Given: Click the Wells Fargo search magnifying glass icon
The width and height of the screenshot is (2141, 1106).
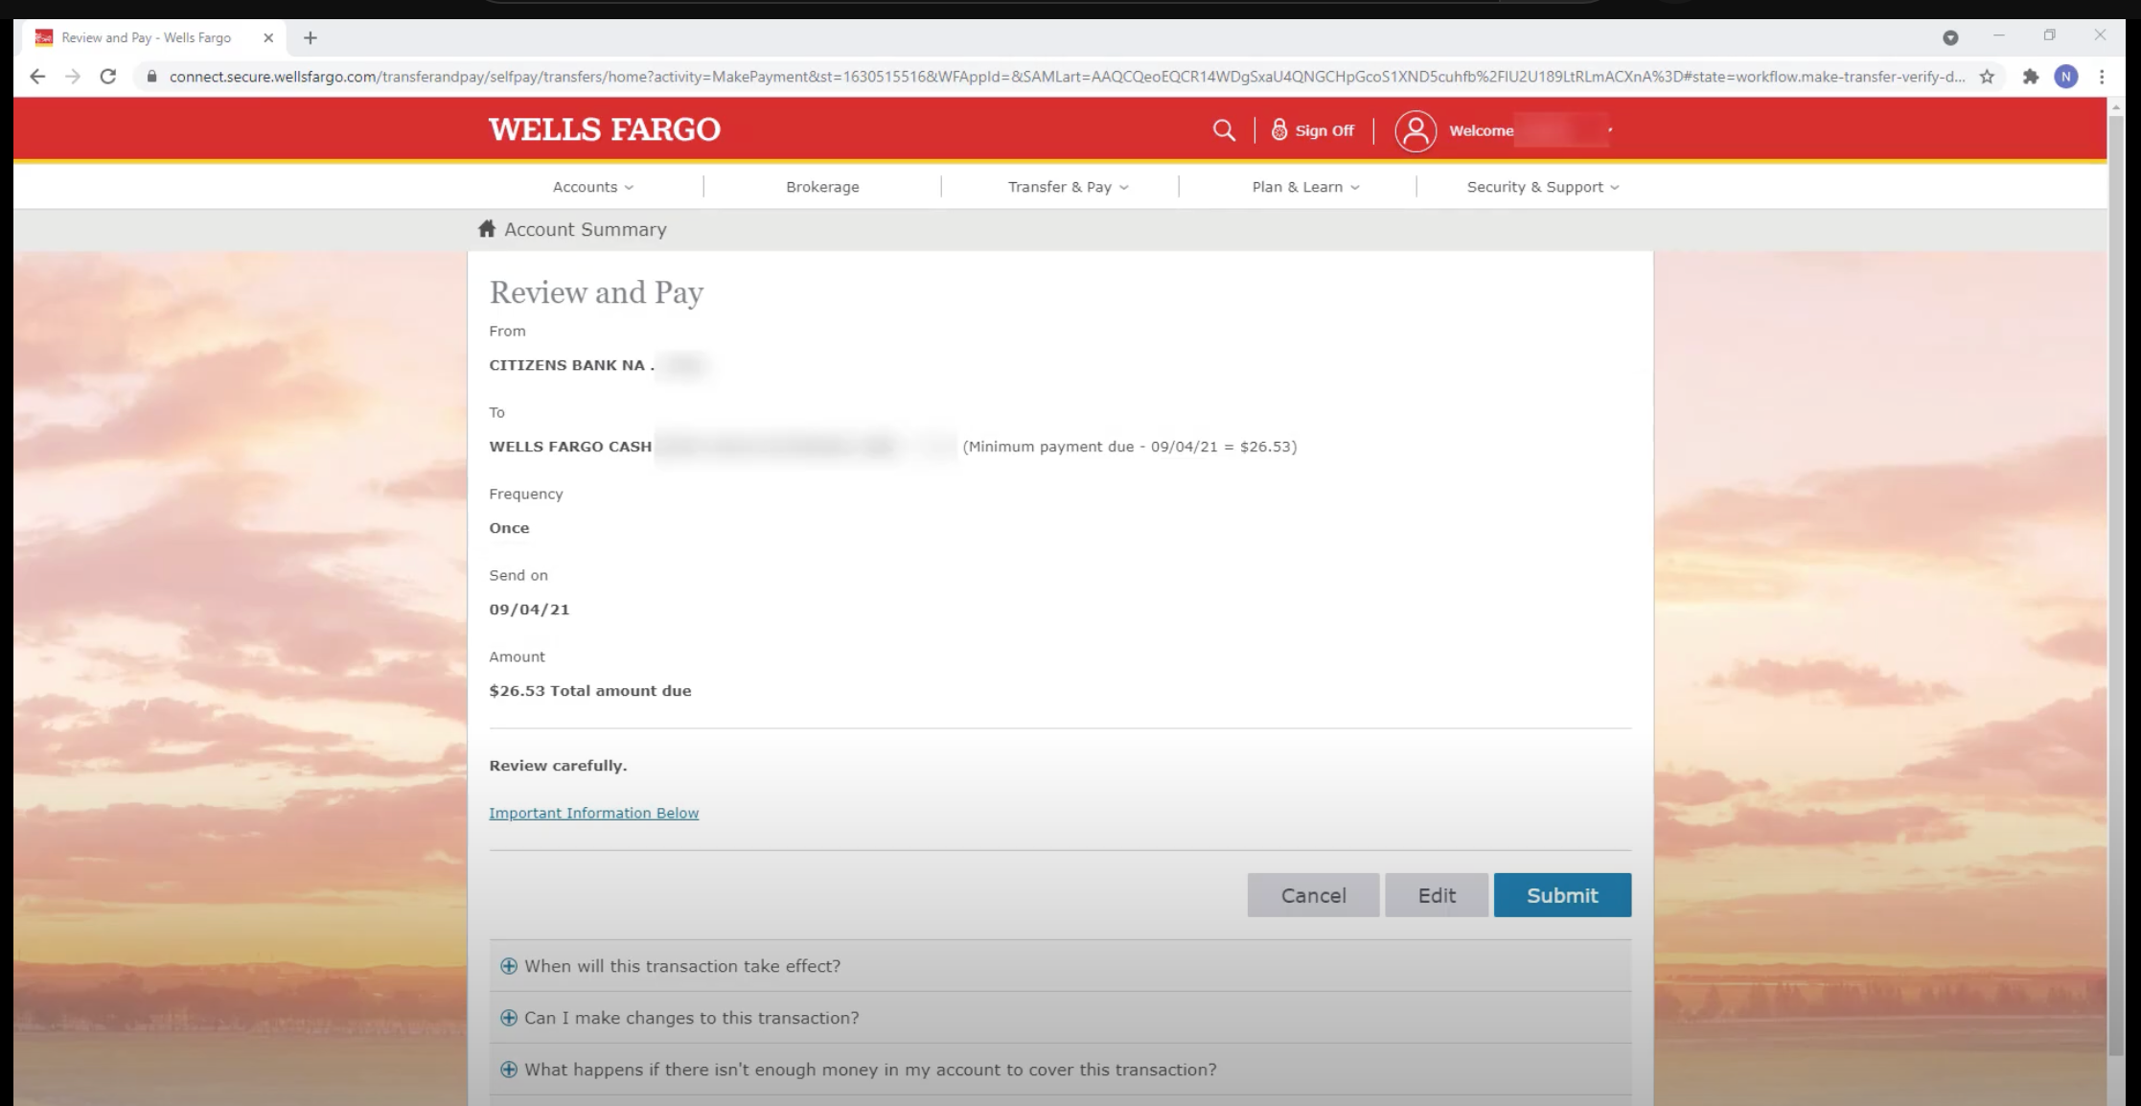Looking at the screenshot, I should pyautogui.click(x=1224, y=129).
